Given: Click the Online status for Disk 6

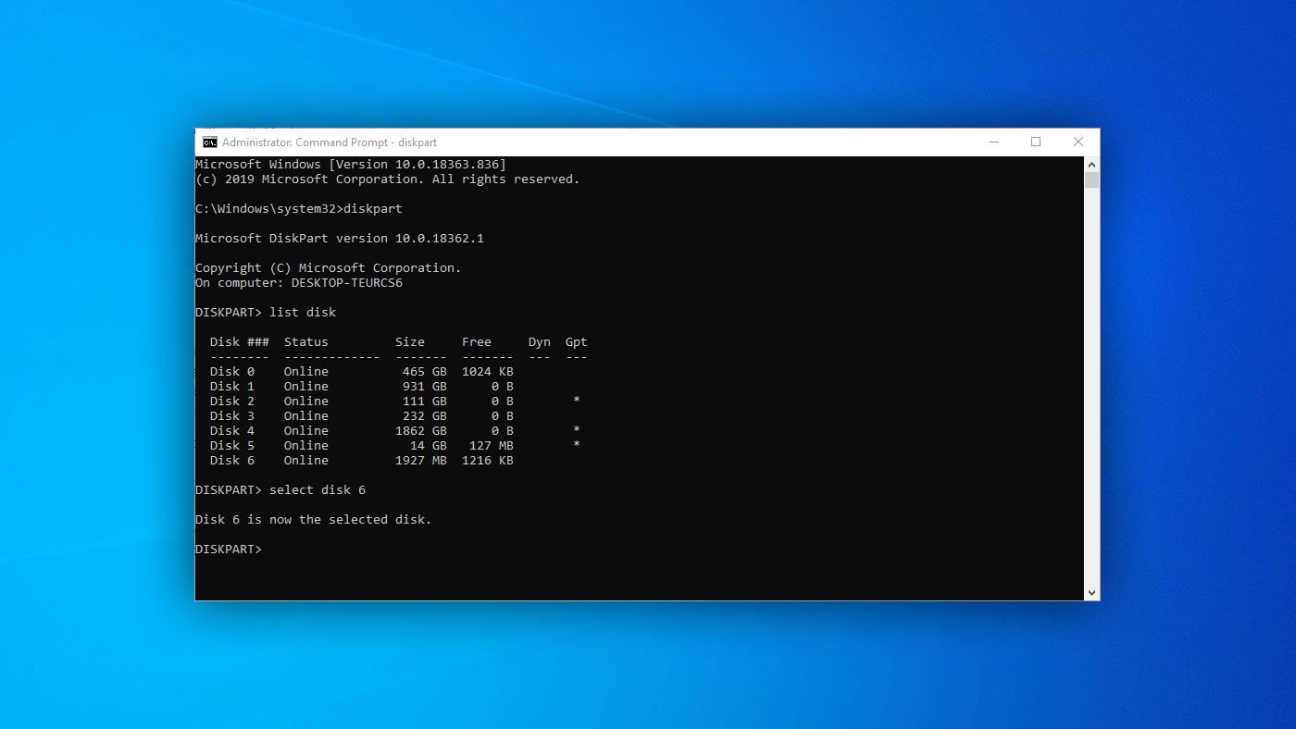Looking at the screenshot, I should click(x=306, y=460).
